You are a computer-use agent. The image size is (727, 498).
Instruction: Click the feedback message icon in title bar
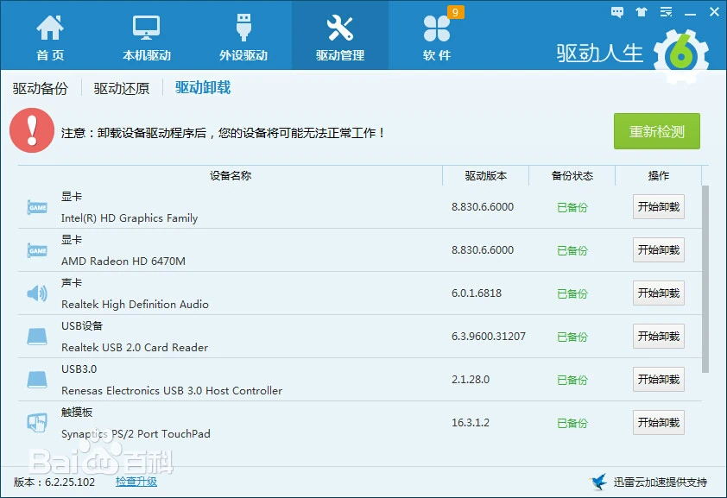[616, 11]
